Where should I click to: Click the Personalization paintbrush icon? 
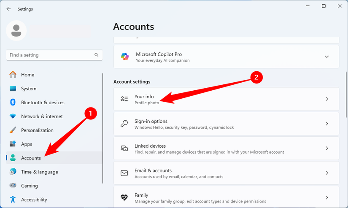pos(13,130)
